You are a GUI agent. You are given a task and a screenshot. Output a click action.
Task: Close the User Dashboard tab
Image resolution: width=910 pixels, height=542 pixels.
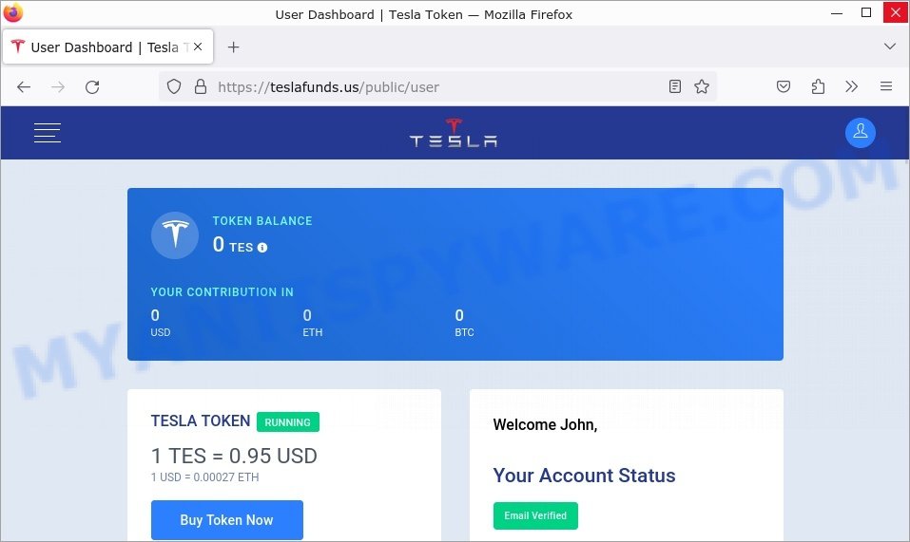[198, 47]
